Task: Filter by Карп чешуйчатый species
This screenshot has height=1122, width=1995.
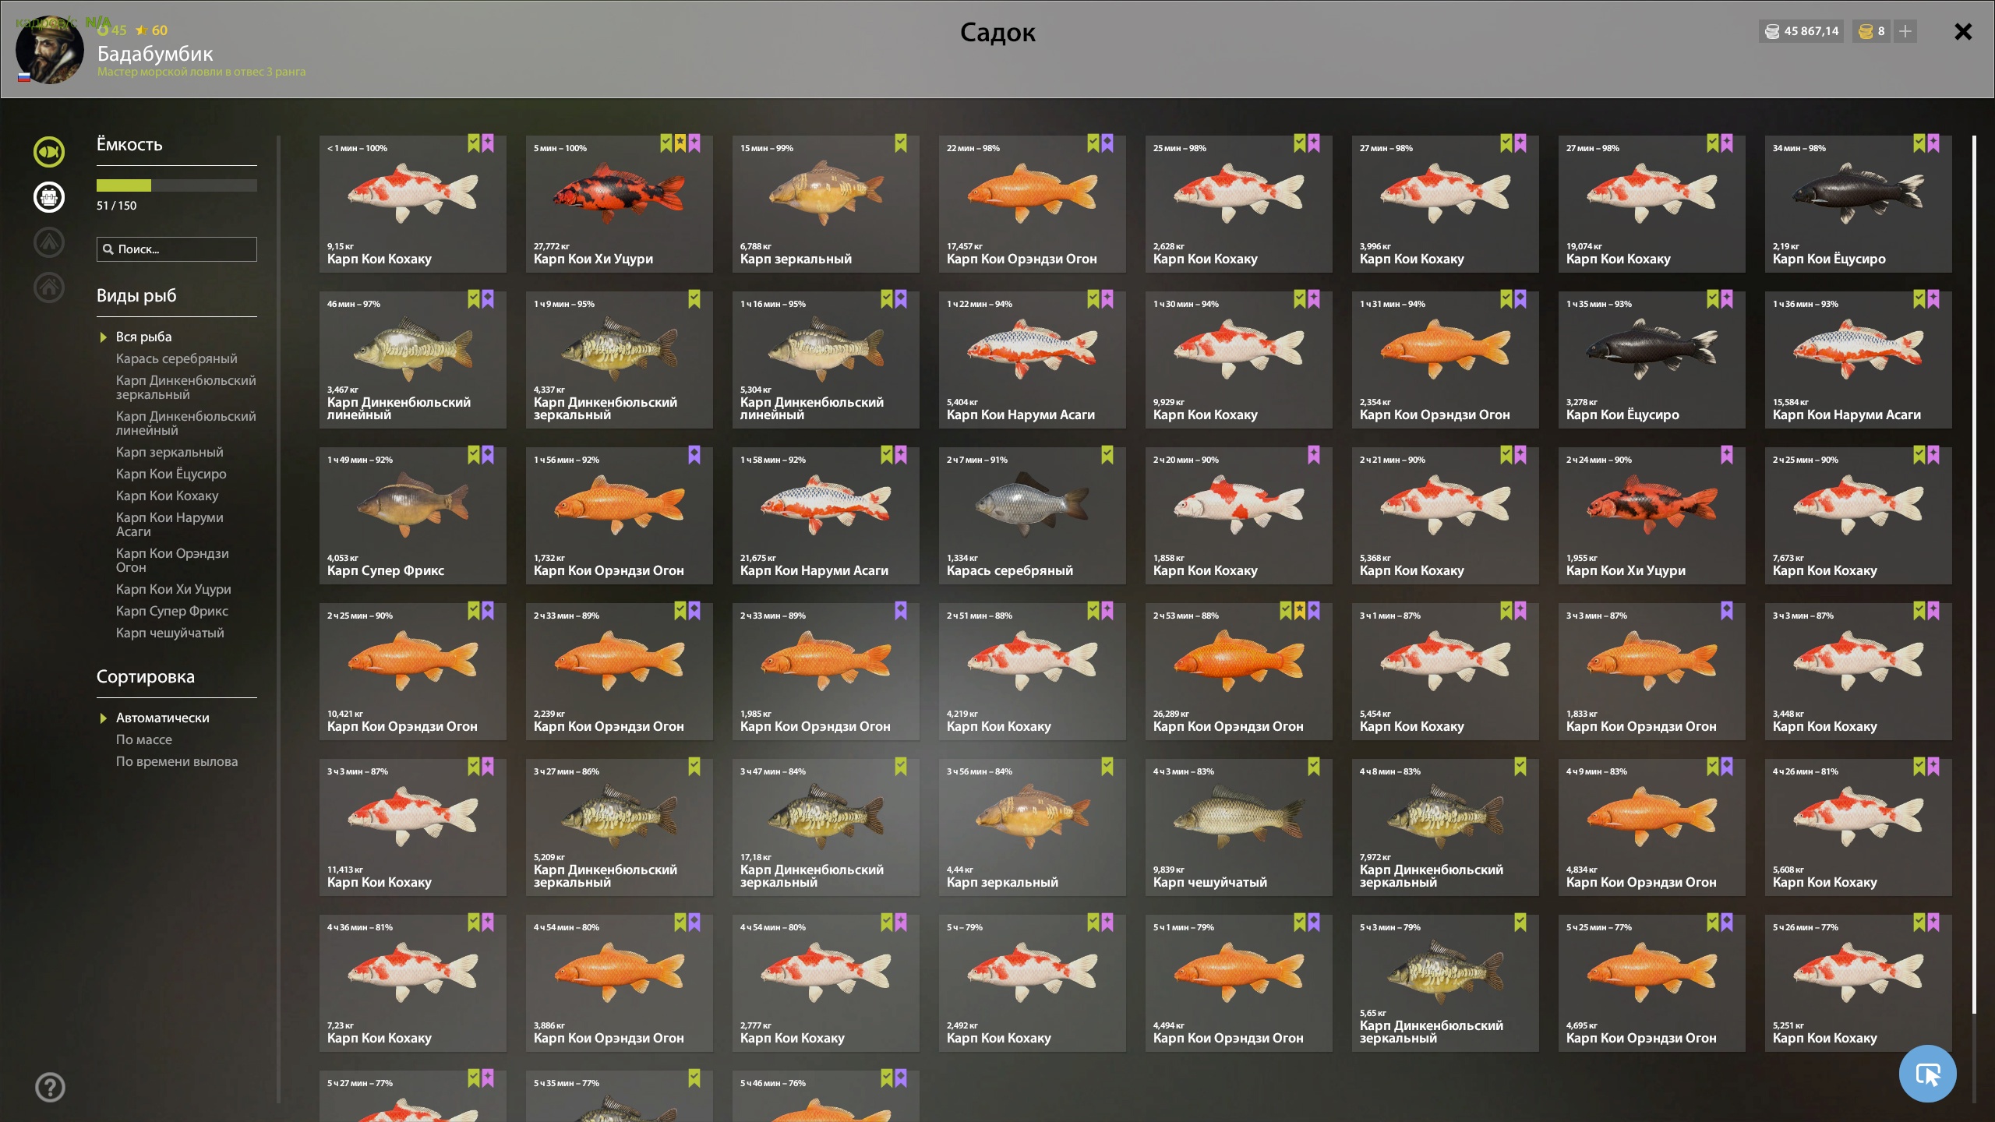Action: tap(170, 633)
